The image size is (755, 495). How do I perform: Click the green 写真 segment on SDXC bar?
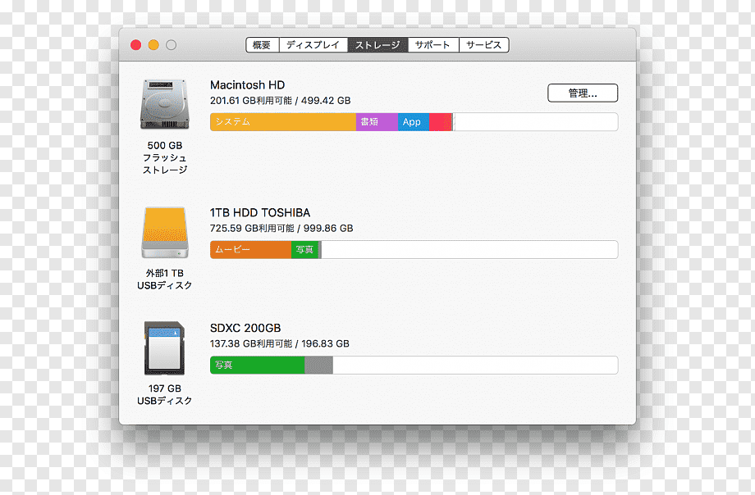[258, 366]
